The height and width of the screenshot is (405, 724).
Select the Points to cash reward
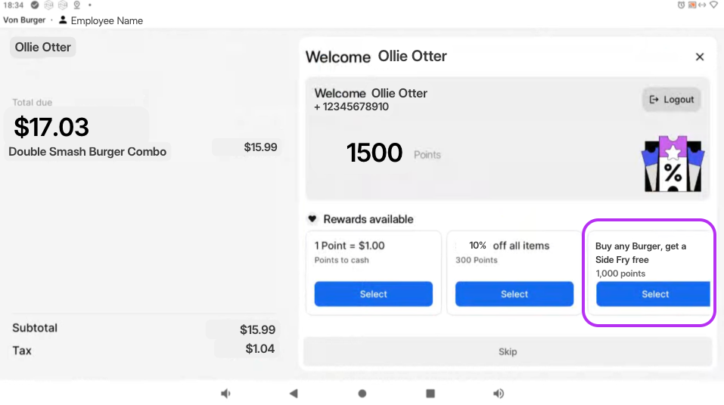pyautogui.click(x=373, y=294)
